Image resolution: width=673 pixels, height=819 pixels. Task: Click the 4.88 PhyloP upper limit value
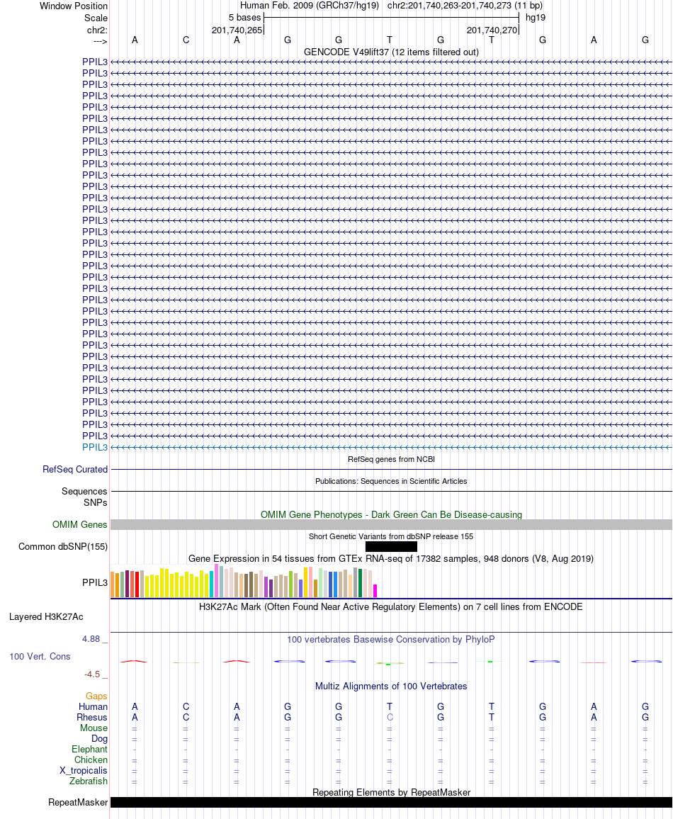tap(91, 639)
